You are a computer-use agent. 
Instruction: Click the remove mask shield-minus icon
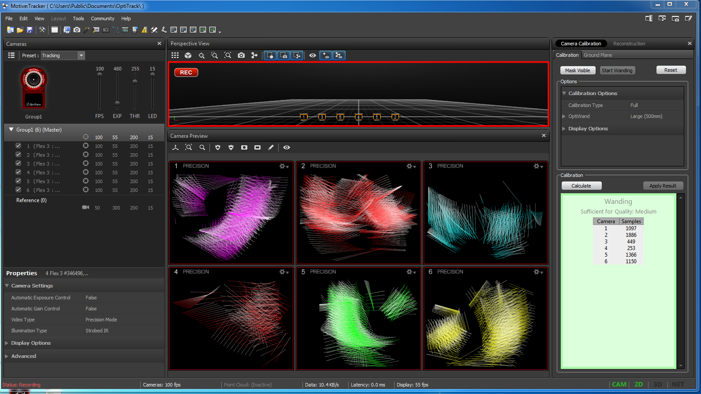point(231,147)
